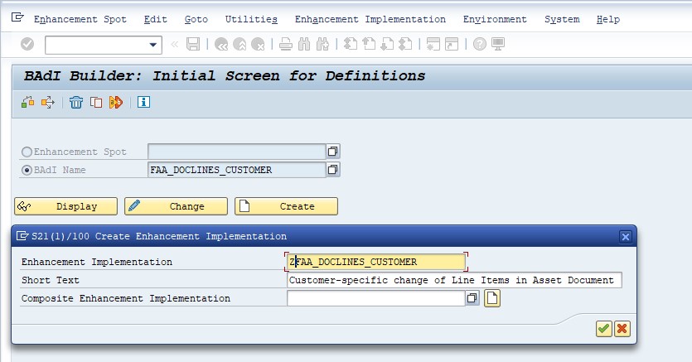The height and width of the screenshot is (362, 692).
Task: Click the Find binoculars icon
Action: coord(304,44)
